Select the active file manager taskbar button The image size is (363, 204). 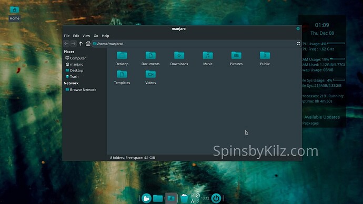[171, 198]
